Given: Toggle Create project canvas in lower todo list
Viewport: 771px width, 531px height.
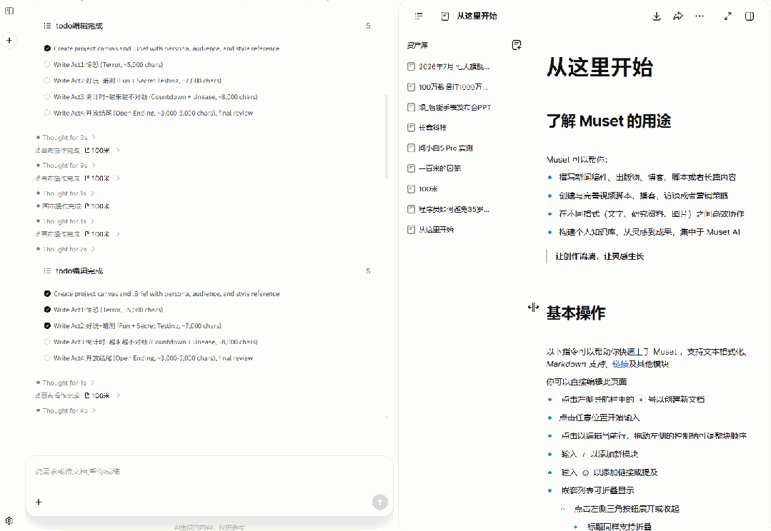Looking at the screenshot, I should (47, 294).
